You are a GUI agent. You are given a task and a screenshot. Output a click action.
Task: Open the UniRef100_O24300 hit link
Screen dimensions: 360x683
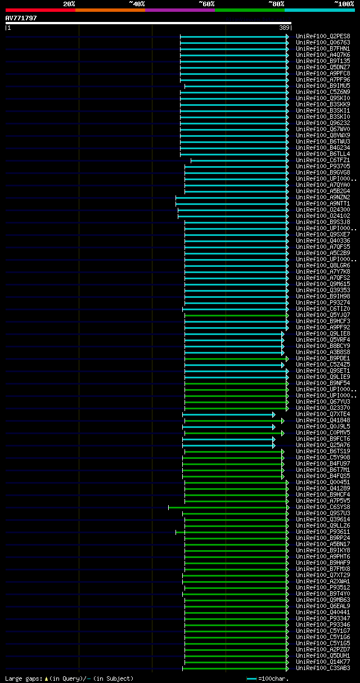click(x=323, y=210)
